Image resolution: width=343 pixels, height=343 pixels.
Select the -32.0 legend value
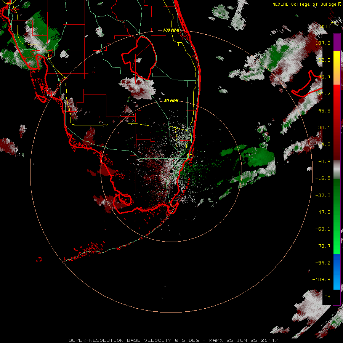tap(323, 196)
